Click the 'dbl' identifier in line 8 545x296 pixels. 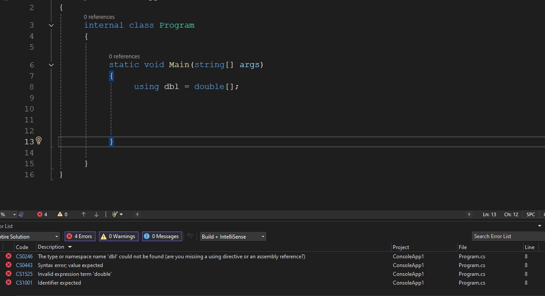[x=172, y=87]
